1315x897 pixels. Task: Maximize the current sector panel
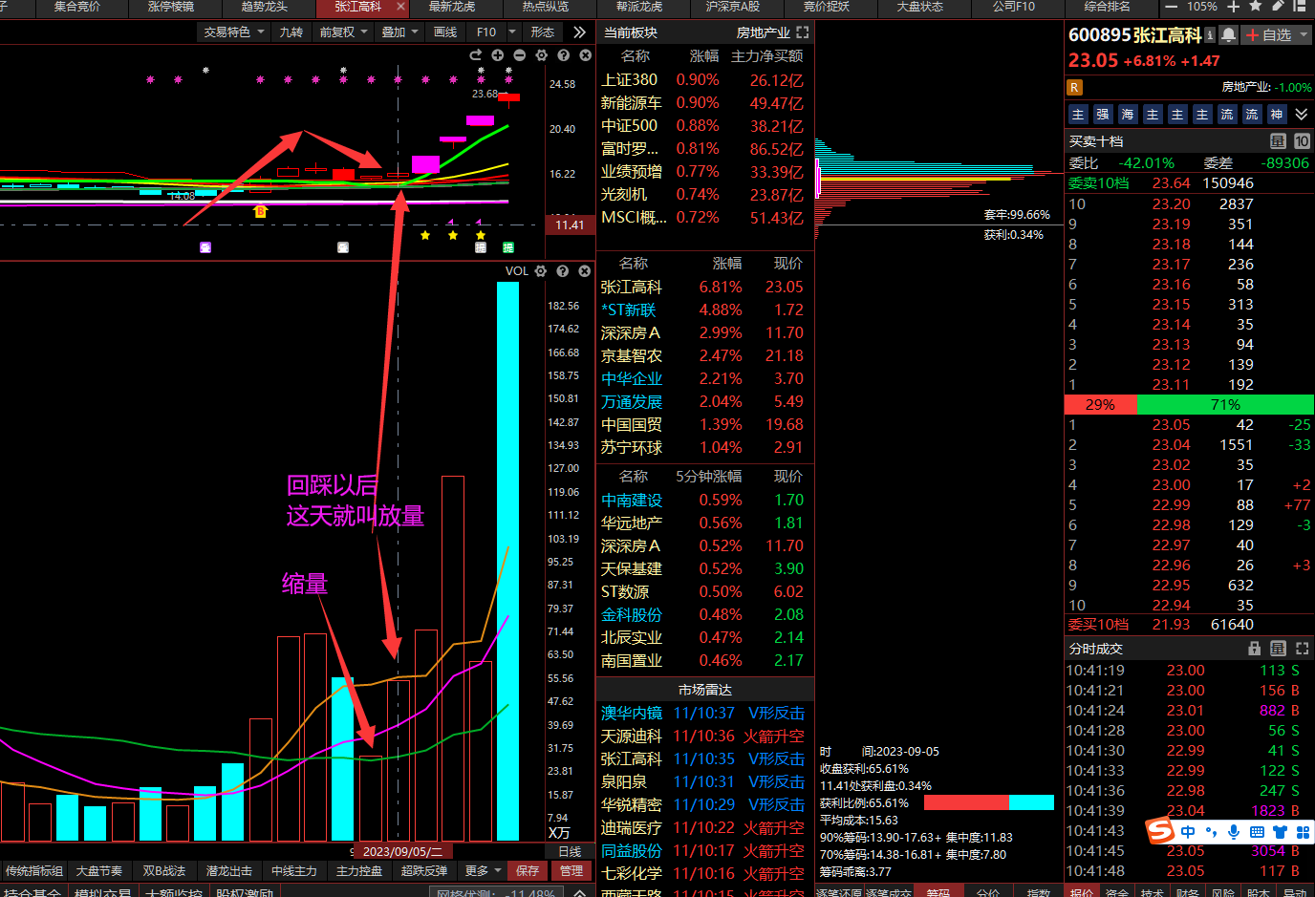802,32
